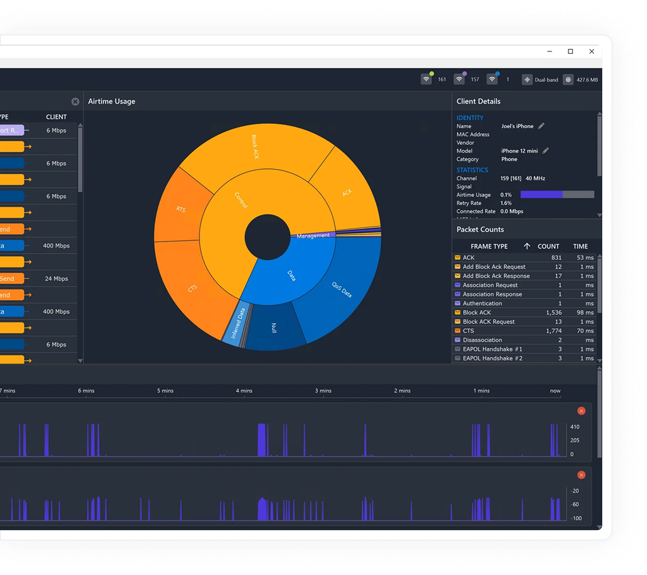Remove the lower signal timeline graph
Image resolution: width=647 pixels, height=575 pixels.
[581, 475]
